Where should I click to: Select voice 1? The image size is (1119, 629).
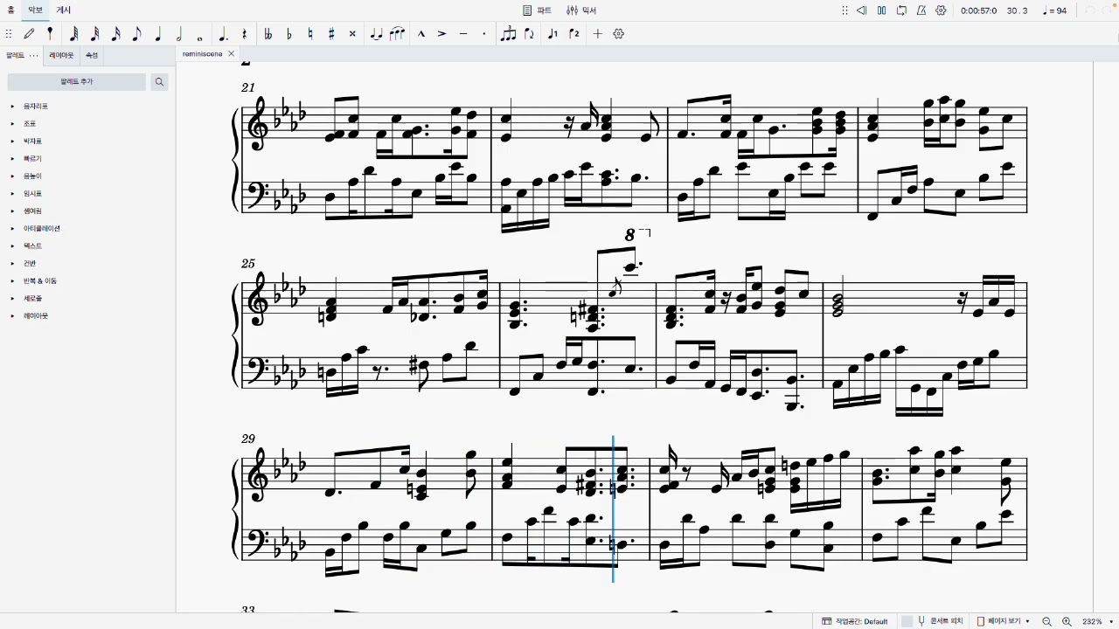(553, 34)
